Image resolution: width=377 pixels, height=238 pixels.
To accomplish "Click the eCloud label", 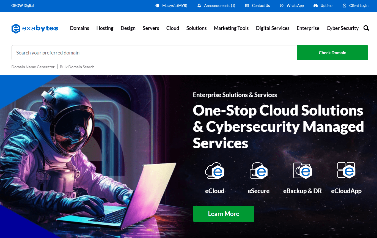I will [215, 191].
